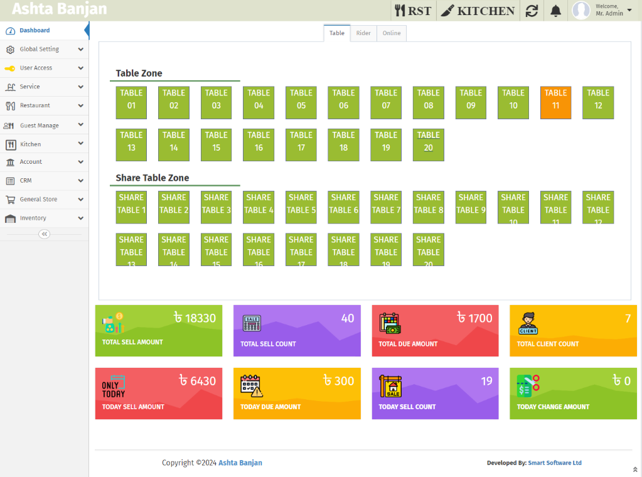This screenshot has height=477, width=642.
Task: Click the Total Sell Count register icon
Action: click(252, 323)
